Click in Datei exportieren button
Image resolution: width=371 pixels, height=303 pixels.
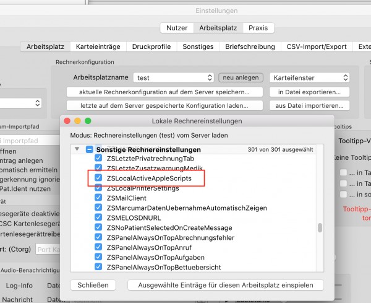click(x=310, y=92)
